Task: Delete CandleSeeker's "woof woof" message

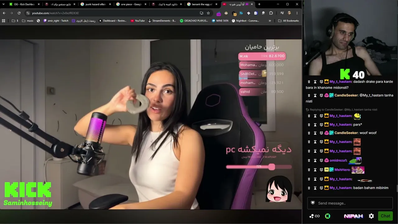Action: 309,133
